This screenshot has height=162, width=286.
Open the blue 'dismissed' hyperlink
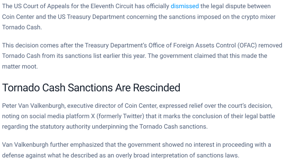pos(185,6)
